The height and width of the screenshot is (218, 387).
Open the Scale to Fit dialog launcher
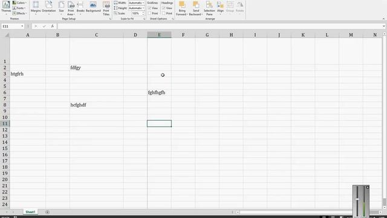144,19
